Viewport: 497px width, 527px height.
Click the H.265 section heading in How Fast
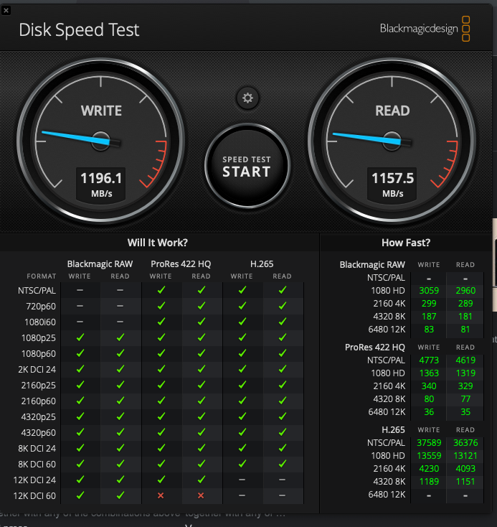393,430
